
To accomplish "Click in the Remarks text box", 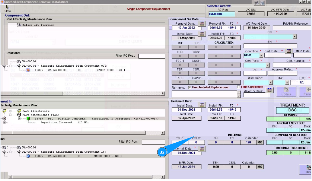I will [x=204, y=94].
